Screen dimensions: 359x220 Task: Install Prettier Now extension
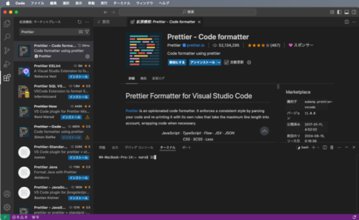point(71,117)
